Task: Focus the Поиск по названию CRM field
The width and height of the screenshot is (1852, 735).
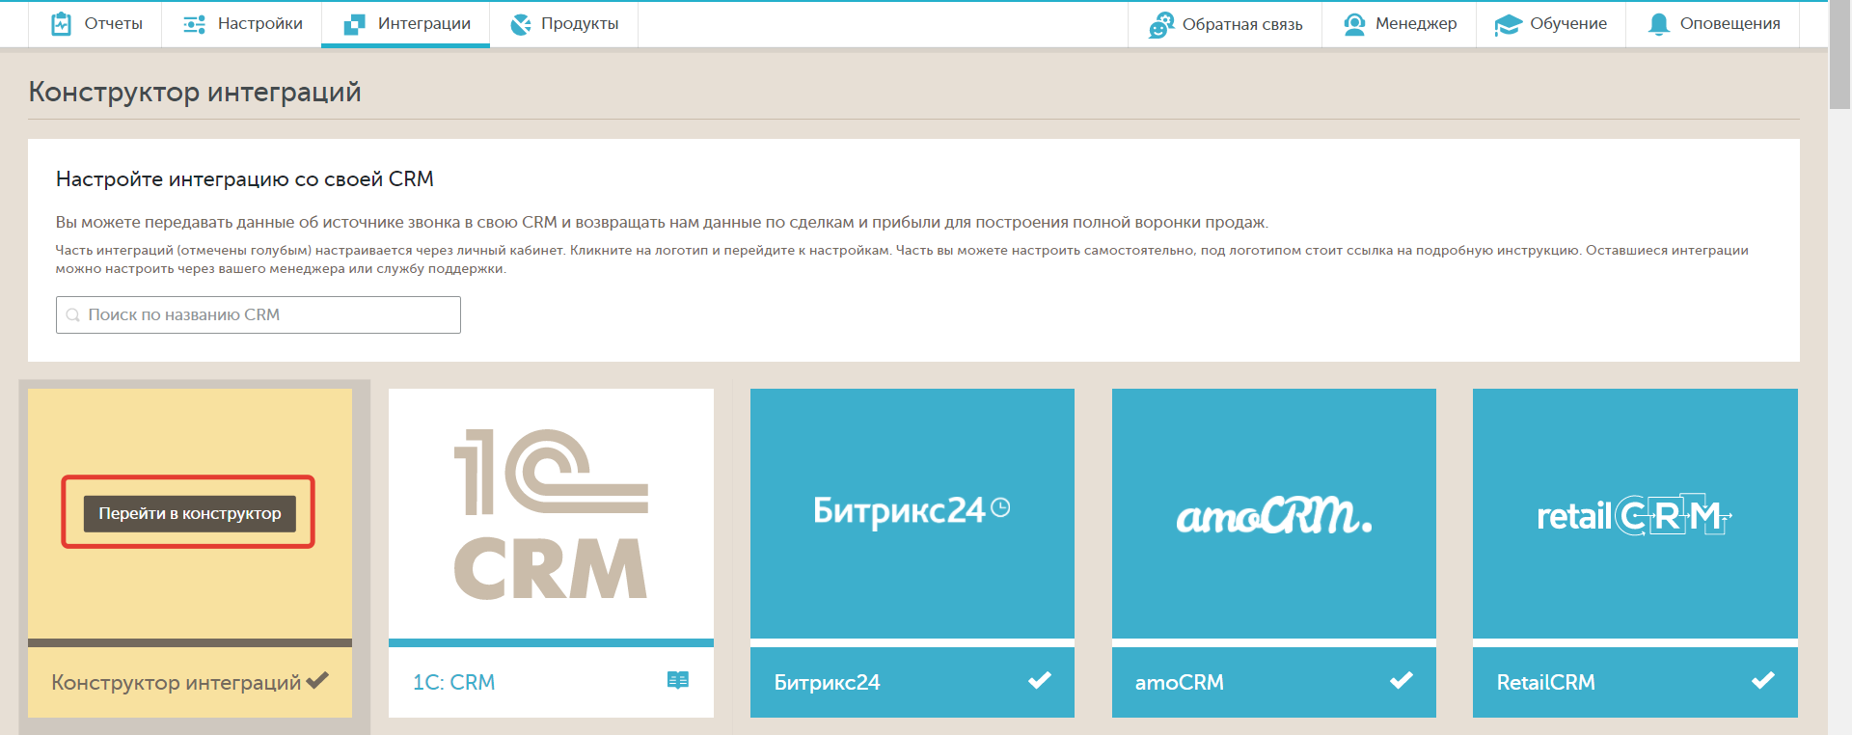Action: tap(259, 315)
